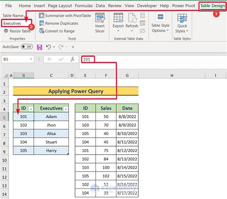The width and height of the screenshot is (227, 199).
Task: Toggle the AutoSave switch
Action: pyautogui.click(x=27, y=47)
